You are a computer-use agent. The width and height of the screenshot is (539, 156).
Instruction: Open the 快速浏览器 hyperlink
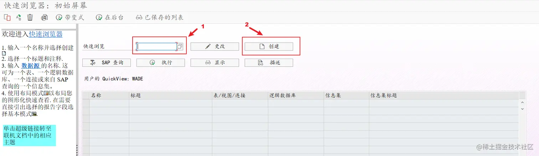click(x=46, y=34)
